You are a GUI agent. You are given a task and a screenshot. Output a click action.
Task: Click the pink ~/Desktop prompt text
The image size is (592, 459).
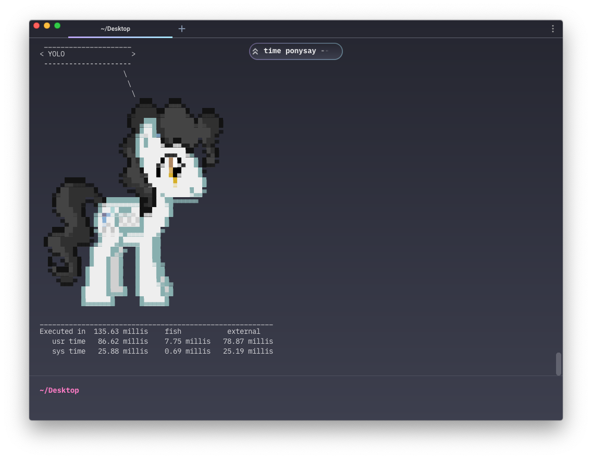pyautogui.click(x=59, y=390)
